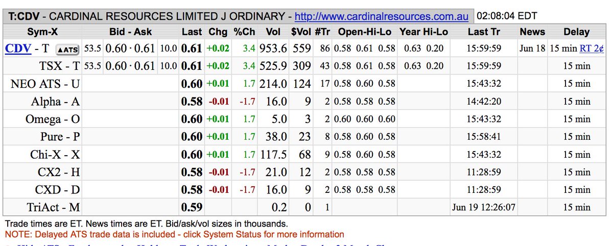Select the TriAct - M row label
The height and width of the screenshot is (246, 613).
pos(54,208)
